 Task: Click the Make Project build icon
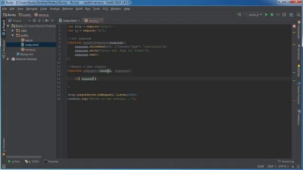(239, 15)
